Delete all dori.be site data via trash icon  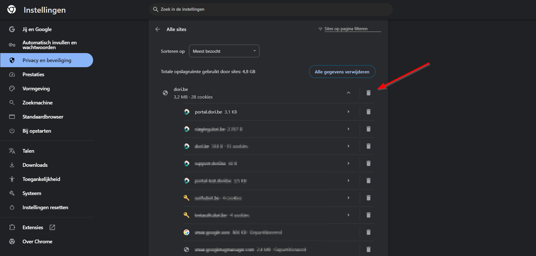point(368,93)
